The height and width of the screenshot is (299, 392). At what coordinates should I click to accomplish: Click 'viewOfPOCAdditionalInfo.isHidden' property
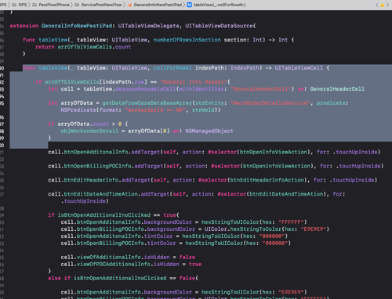click(x=128, y=265)
